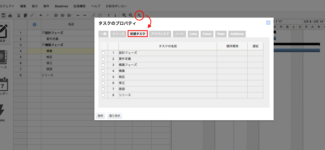
Task: Click the copy icon in the toolbar
Action: (x=25, y=15)
